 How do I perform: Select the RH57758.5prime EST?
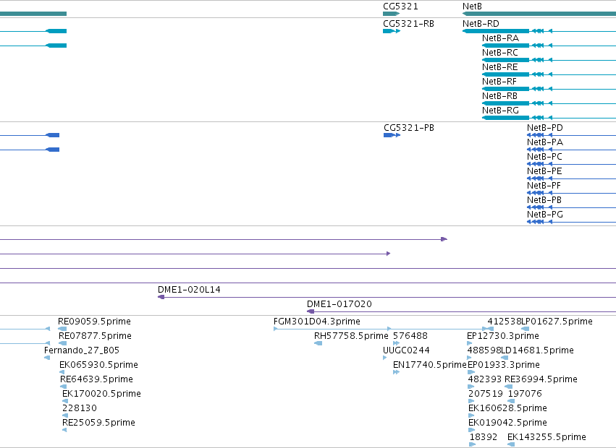coord(351,336)
